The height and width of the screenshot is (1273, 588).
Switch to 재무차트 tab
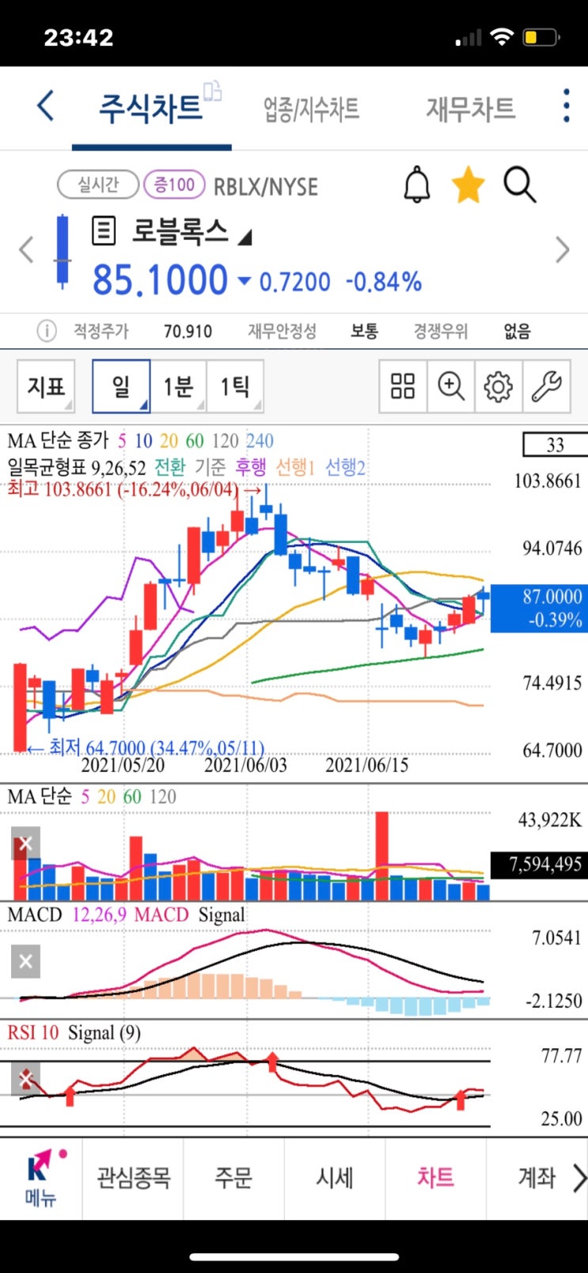tap(471, 108)
